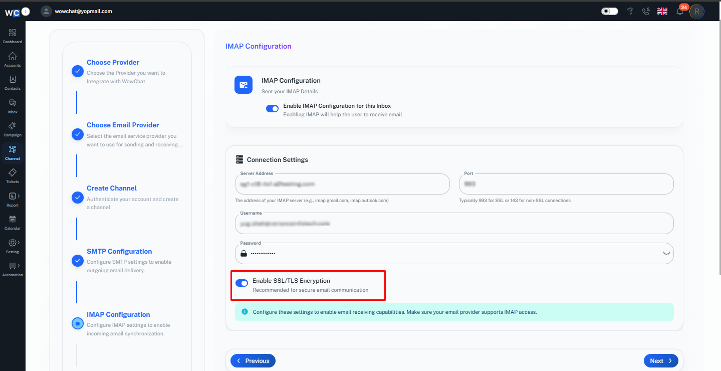Click the info icon in teal notice
Viewport: 721px width, 371px height.
click(x=245, y=311)
